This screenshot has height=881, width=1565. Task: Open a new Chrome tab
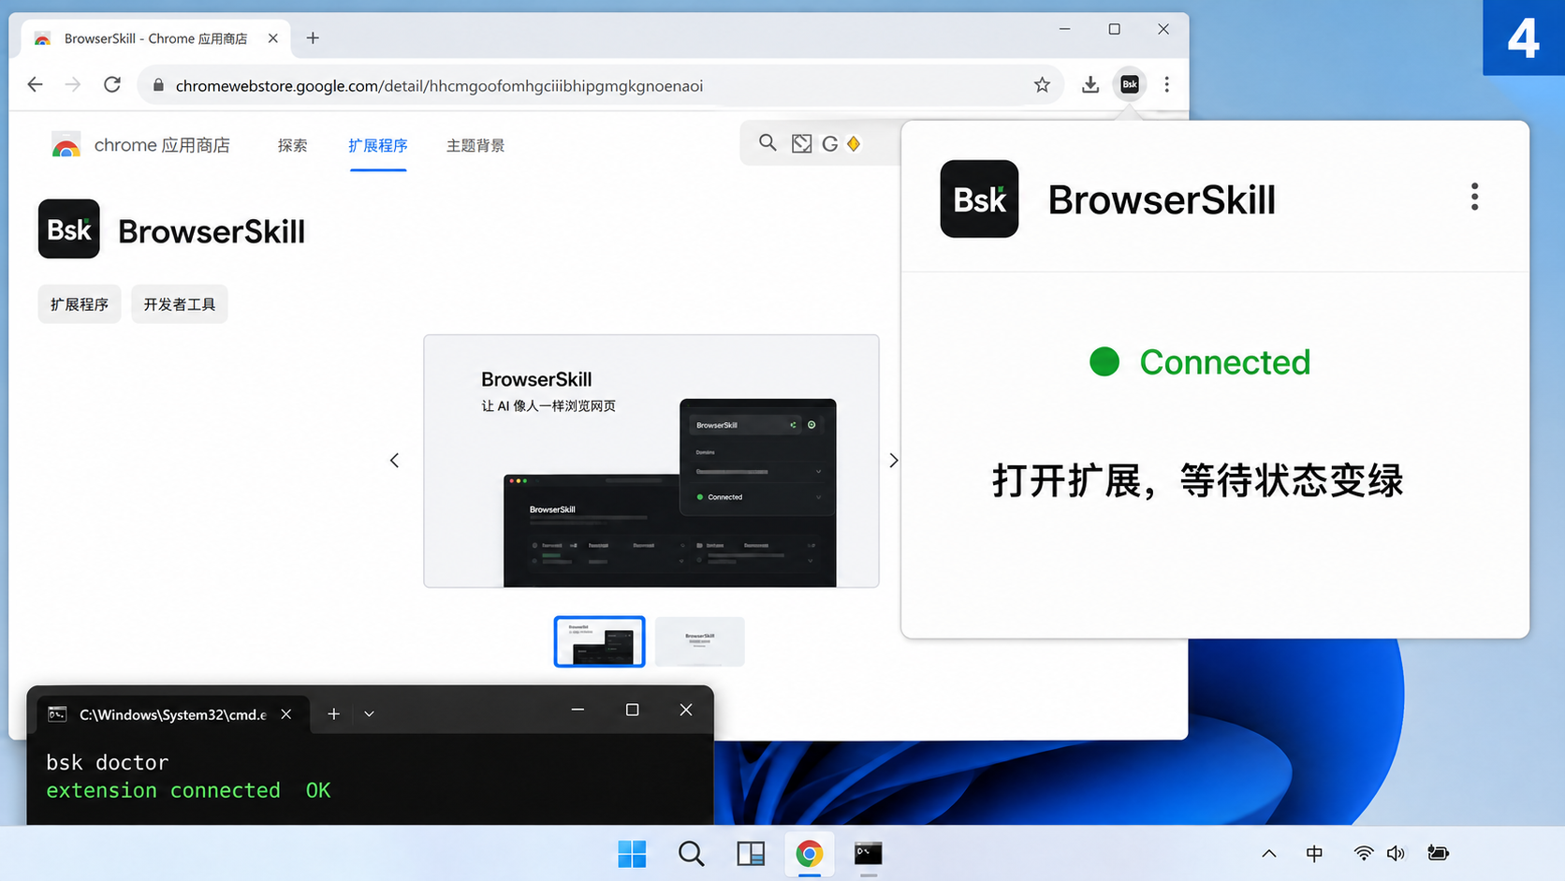pyautogui.click(x=313, y=38)
